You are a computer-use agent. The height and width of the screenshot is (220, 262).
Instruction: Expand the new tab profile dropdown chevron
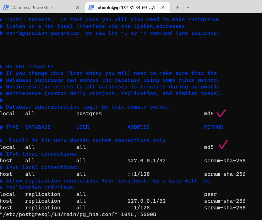pyautogui.click(x=188, y=7)
